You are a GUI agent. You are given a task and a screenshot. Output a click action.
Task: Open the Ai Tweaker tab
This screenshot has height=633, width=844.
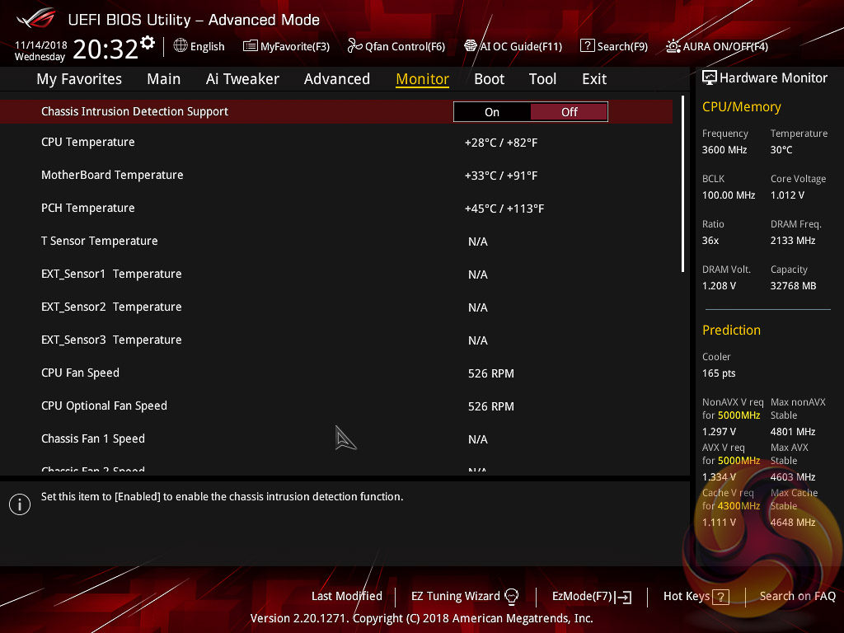242,79
